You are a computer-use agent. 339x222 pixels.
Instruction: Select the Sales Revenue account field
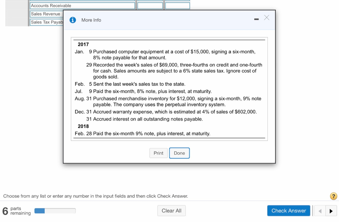pos(45,14)
